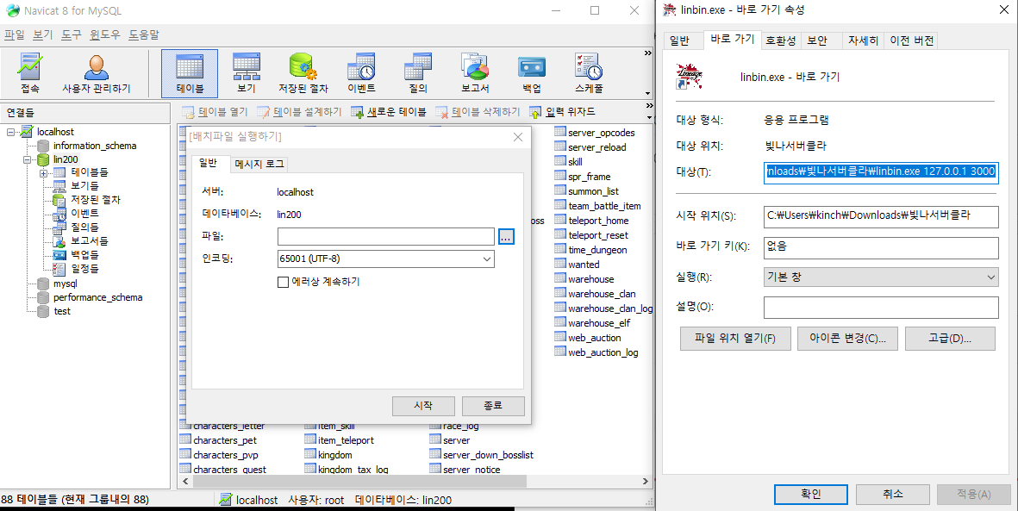The width and height of the screenshot is (1018, 511).
Task: Switch to 일반 tab in properties window
Action: [x=680, y=41]
